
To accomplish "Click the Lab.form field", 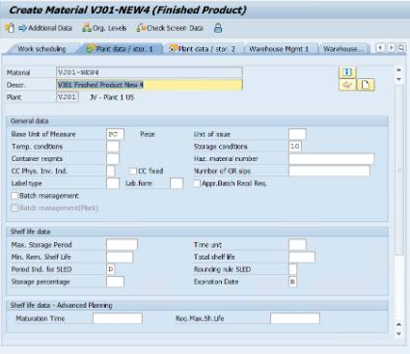I will (x=177, y=183).
